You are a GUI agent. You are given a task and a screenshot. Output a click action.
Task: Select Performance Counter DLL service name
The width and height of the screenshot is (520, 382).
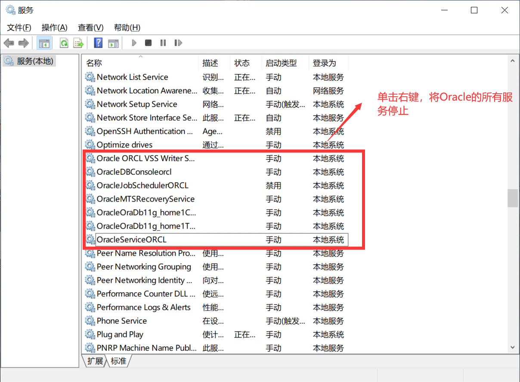pos(146,294)
